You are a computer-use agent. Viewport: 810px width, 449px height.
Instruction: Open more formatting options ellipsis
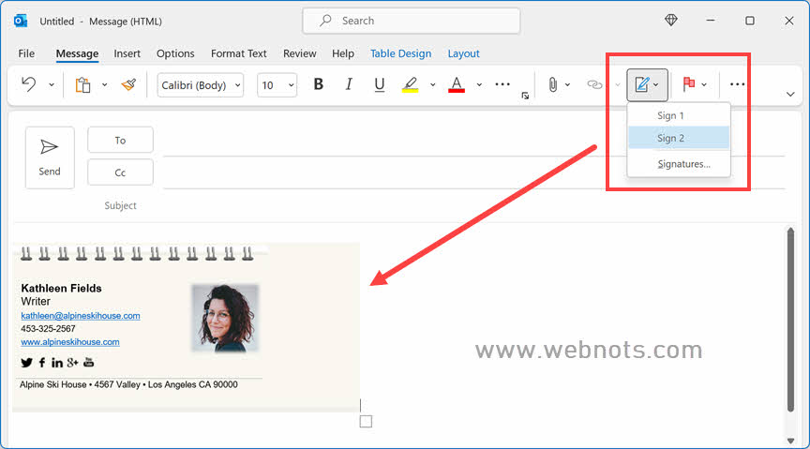pos(502,84)
